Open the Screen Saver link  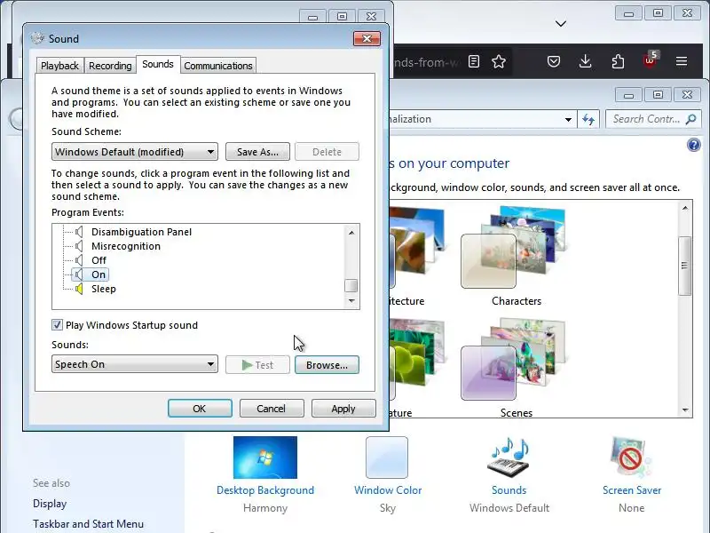point(632,490)
